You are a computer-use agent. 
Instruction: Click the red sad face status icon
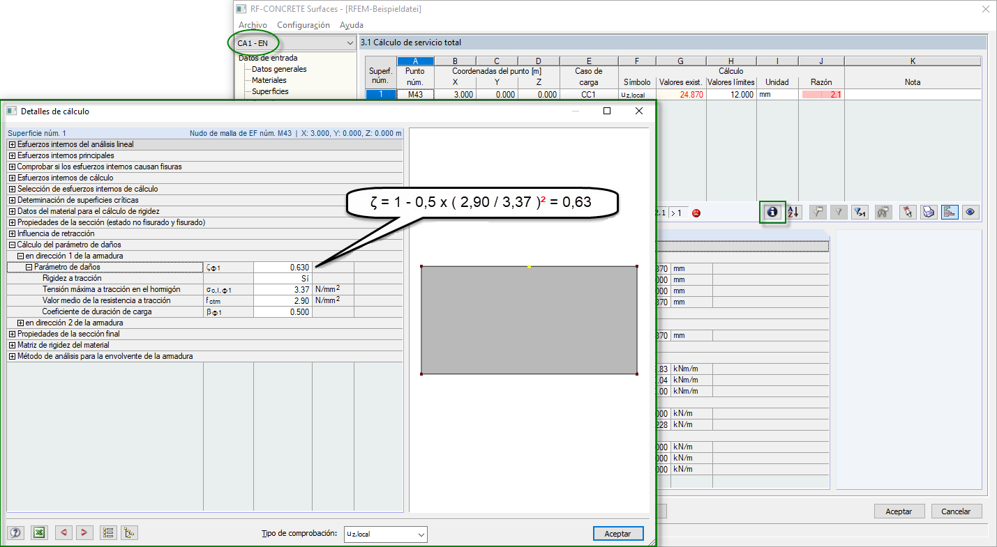pyautogui.click(x=696, y=213)
